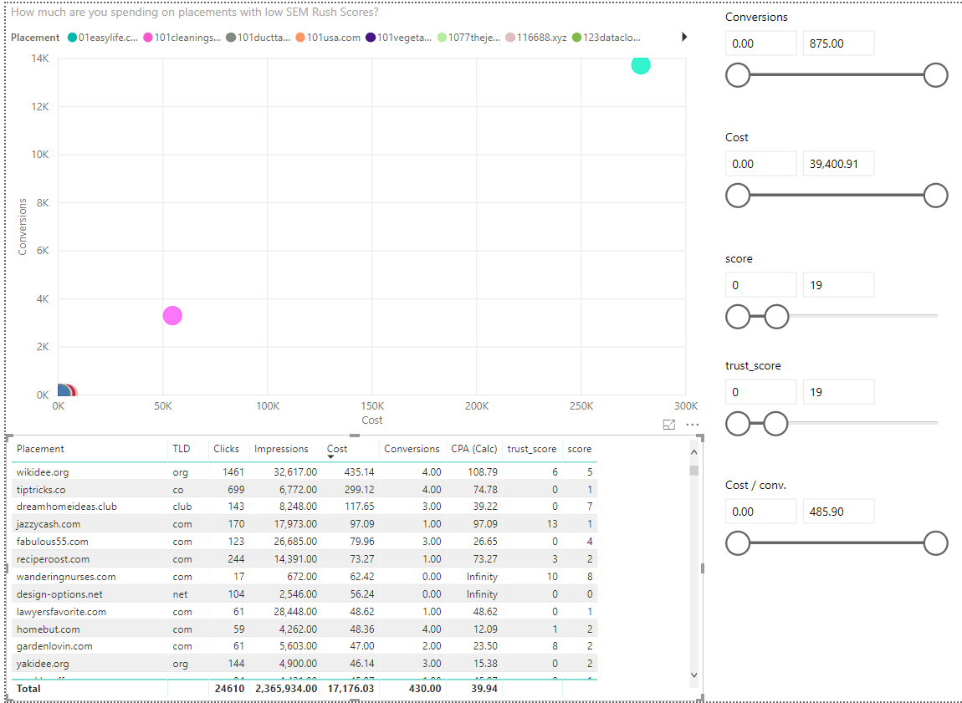Select the large teal bubble in the scatter chart
962x703 pixels.
click(x=641, y=64)
